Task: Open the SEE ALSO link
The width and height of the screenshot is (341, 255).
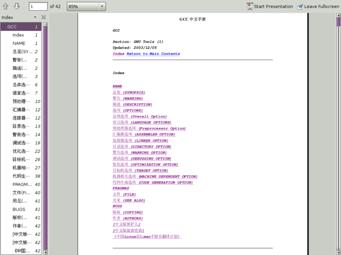Action: (129, 200)
